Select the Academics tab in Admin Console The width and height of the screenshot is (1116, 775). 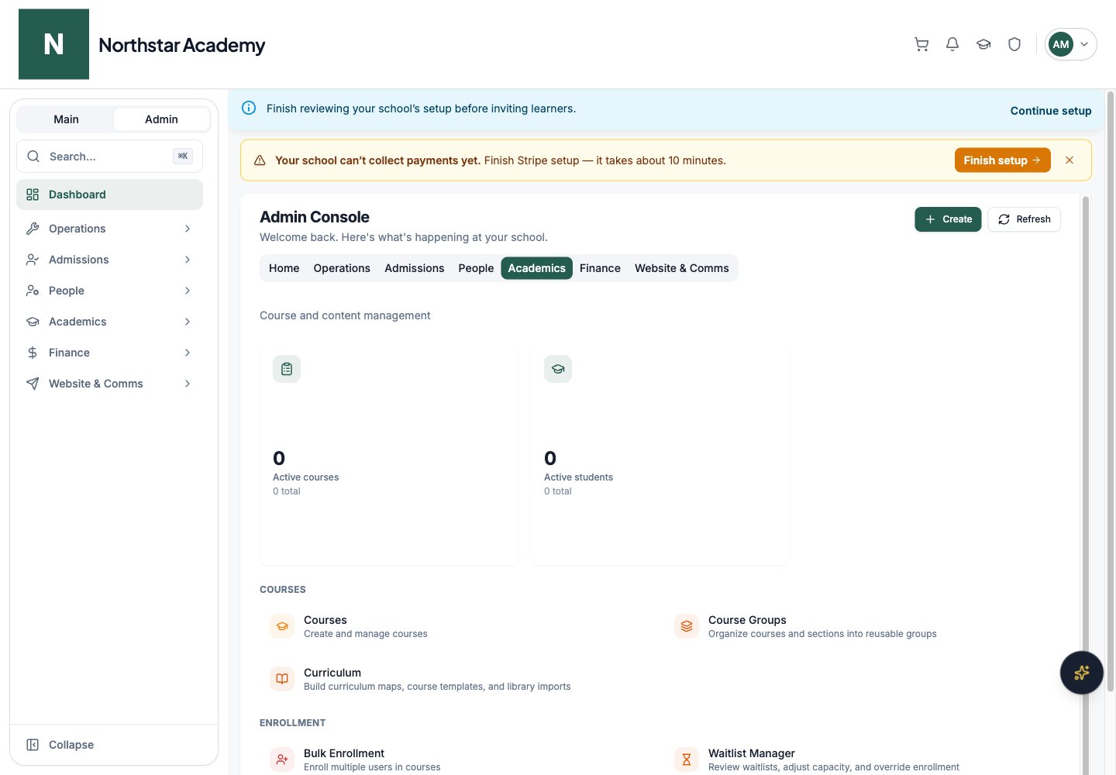(x=537, y=268)
